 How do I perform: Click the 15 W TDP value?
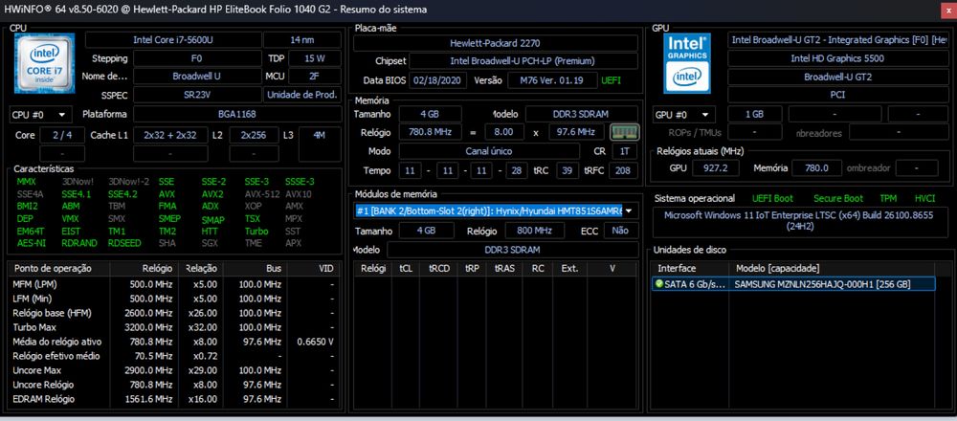(315, 58)
